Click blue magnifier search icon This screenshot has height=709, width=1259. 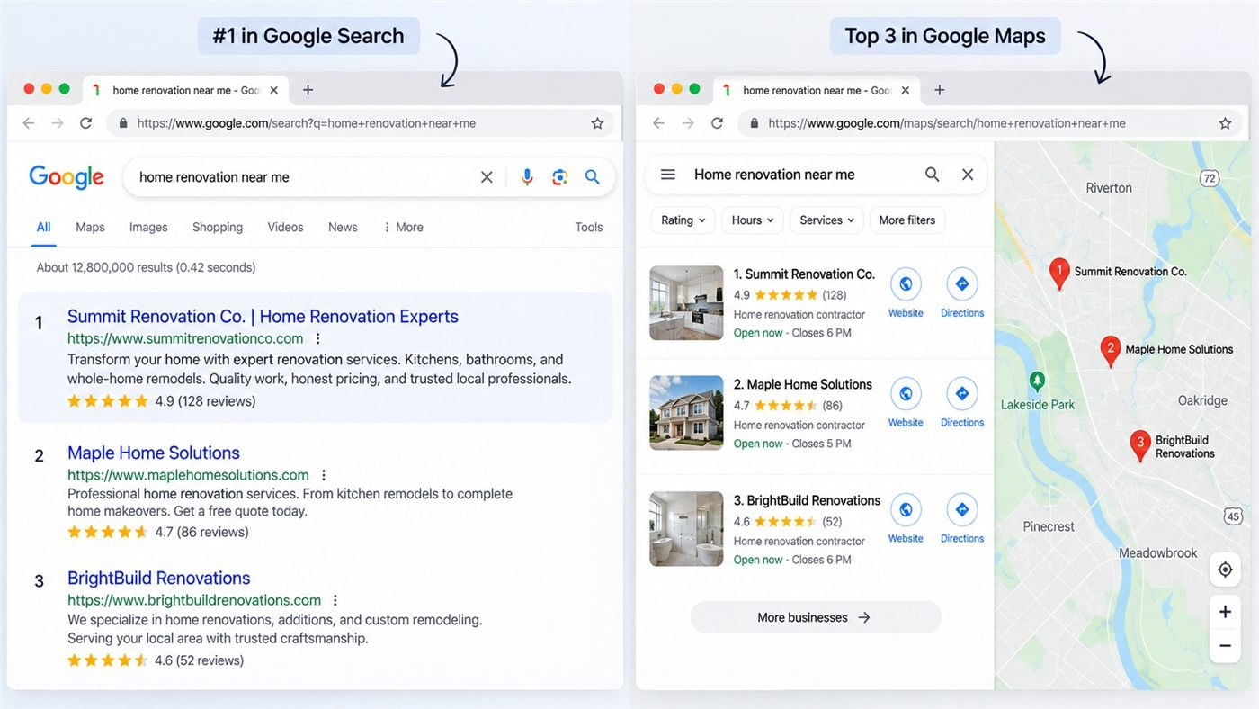pos(592,177)
